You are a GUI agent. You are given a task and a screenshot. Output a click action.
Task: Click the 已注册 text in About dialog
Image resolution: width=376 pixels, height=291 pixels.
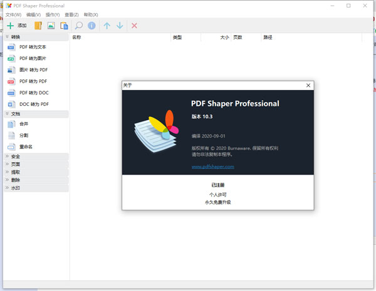[217, 185]
